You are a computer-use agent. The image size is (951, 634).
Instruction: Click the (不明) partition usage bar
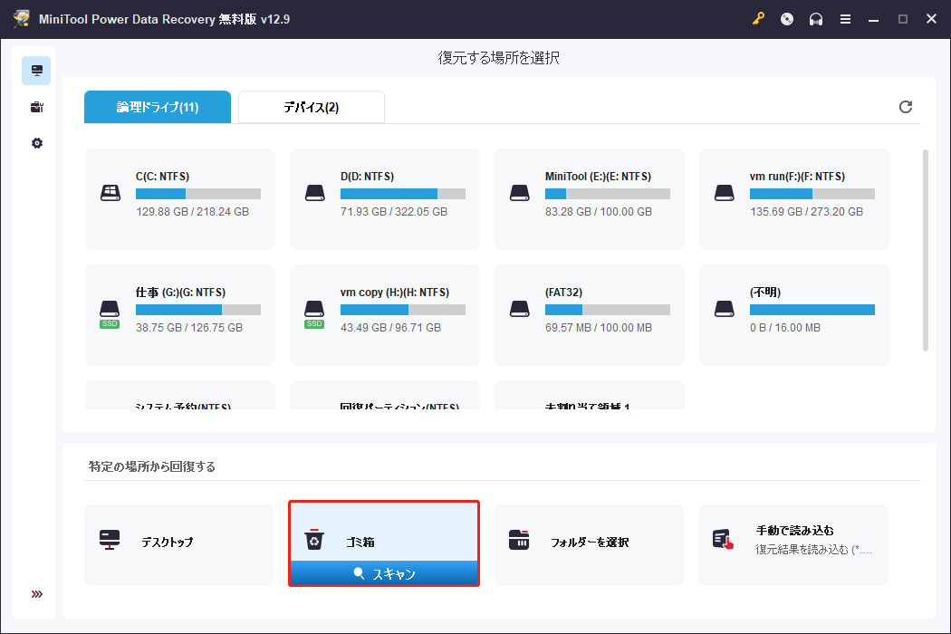pyautogui.click(x=812, y=310)
